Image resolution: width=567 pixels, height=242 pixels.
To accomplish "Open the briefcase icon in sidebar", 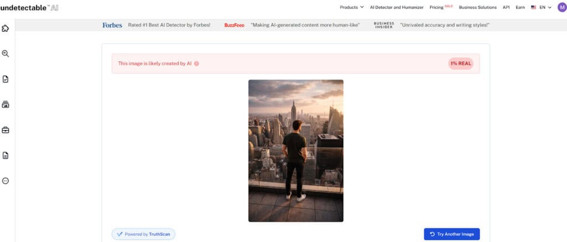I will tap(6, 130).
